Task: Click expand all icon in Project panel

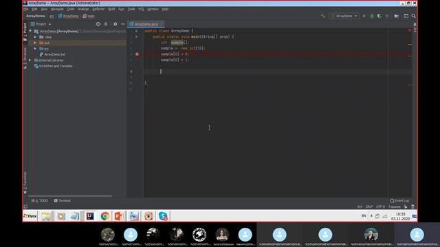Action: pyautogui.click(x=106, y=24)
